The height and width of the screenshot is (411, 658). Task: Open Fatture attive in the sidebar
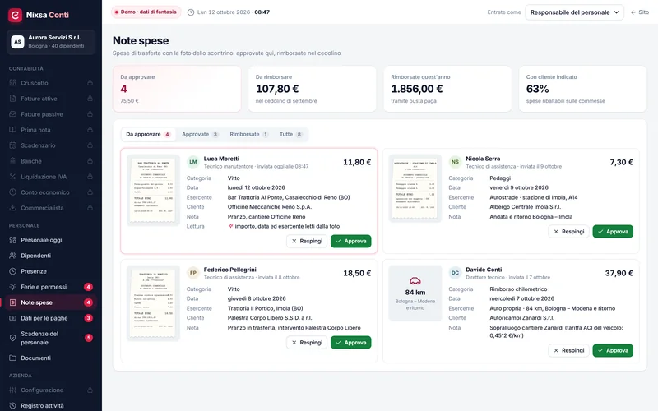(51, 99)
